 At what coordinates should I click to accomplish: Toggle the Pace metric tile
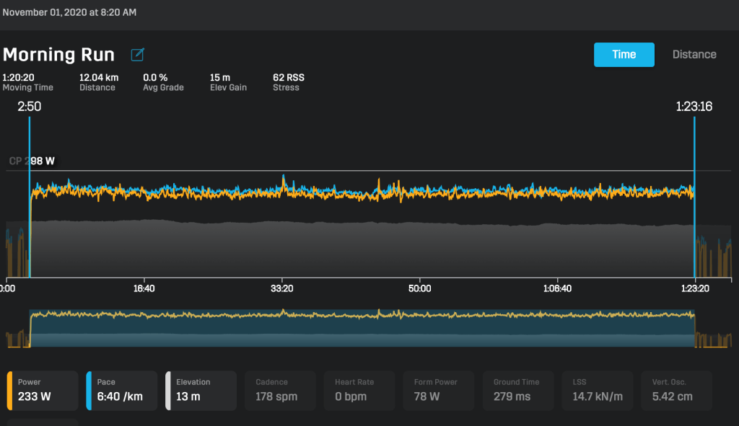coord(122,391)
